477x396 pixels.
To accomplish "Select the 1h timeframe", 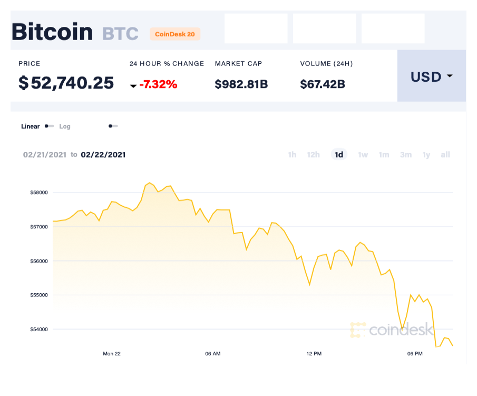I will click(293, 154).
